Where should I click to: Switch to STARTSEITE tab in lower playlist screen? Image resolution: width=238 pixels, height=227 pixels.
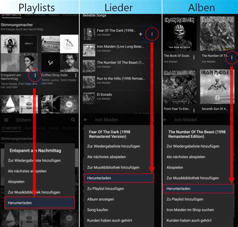12,128
